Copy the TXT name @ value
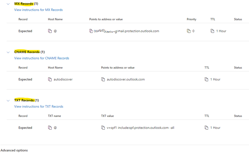 50,128
